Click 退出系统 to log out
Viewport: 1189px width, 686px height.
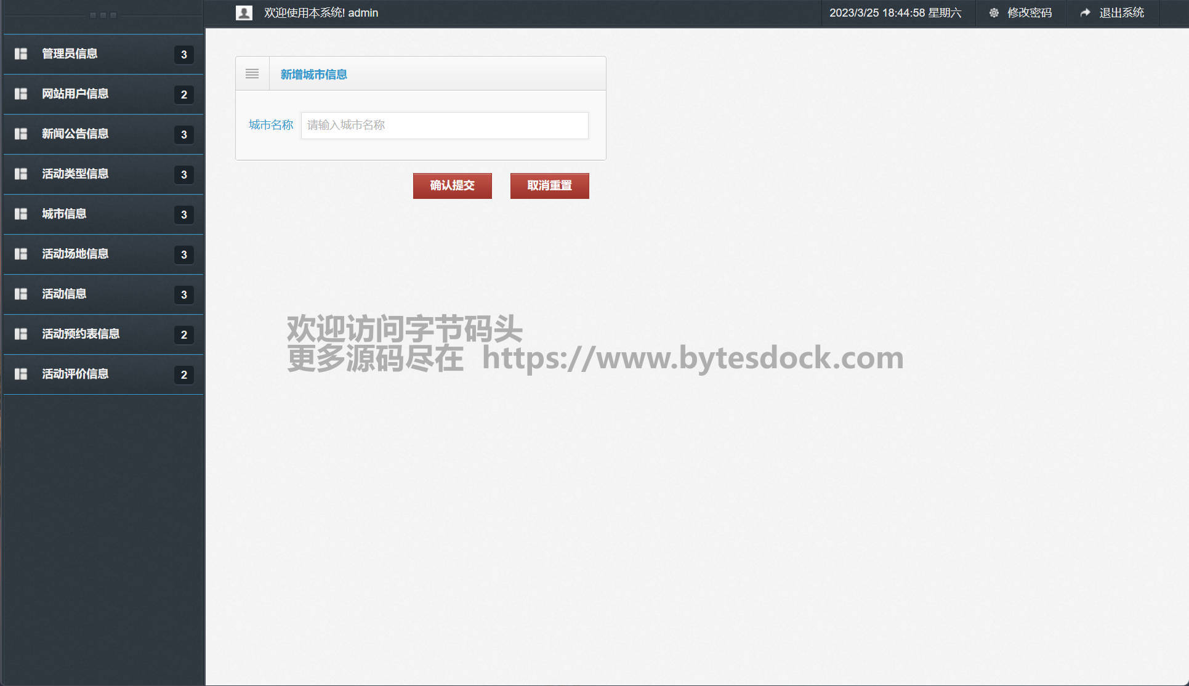[1121, 13]
